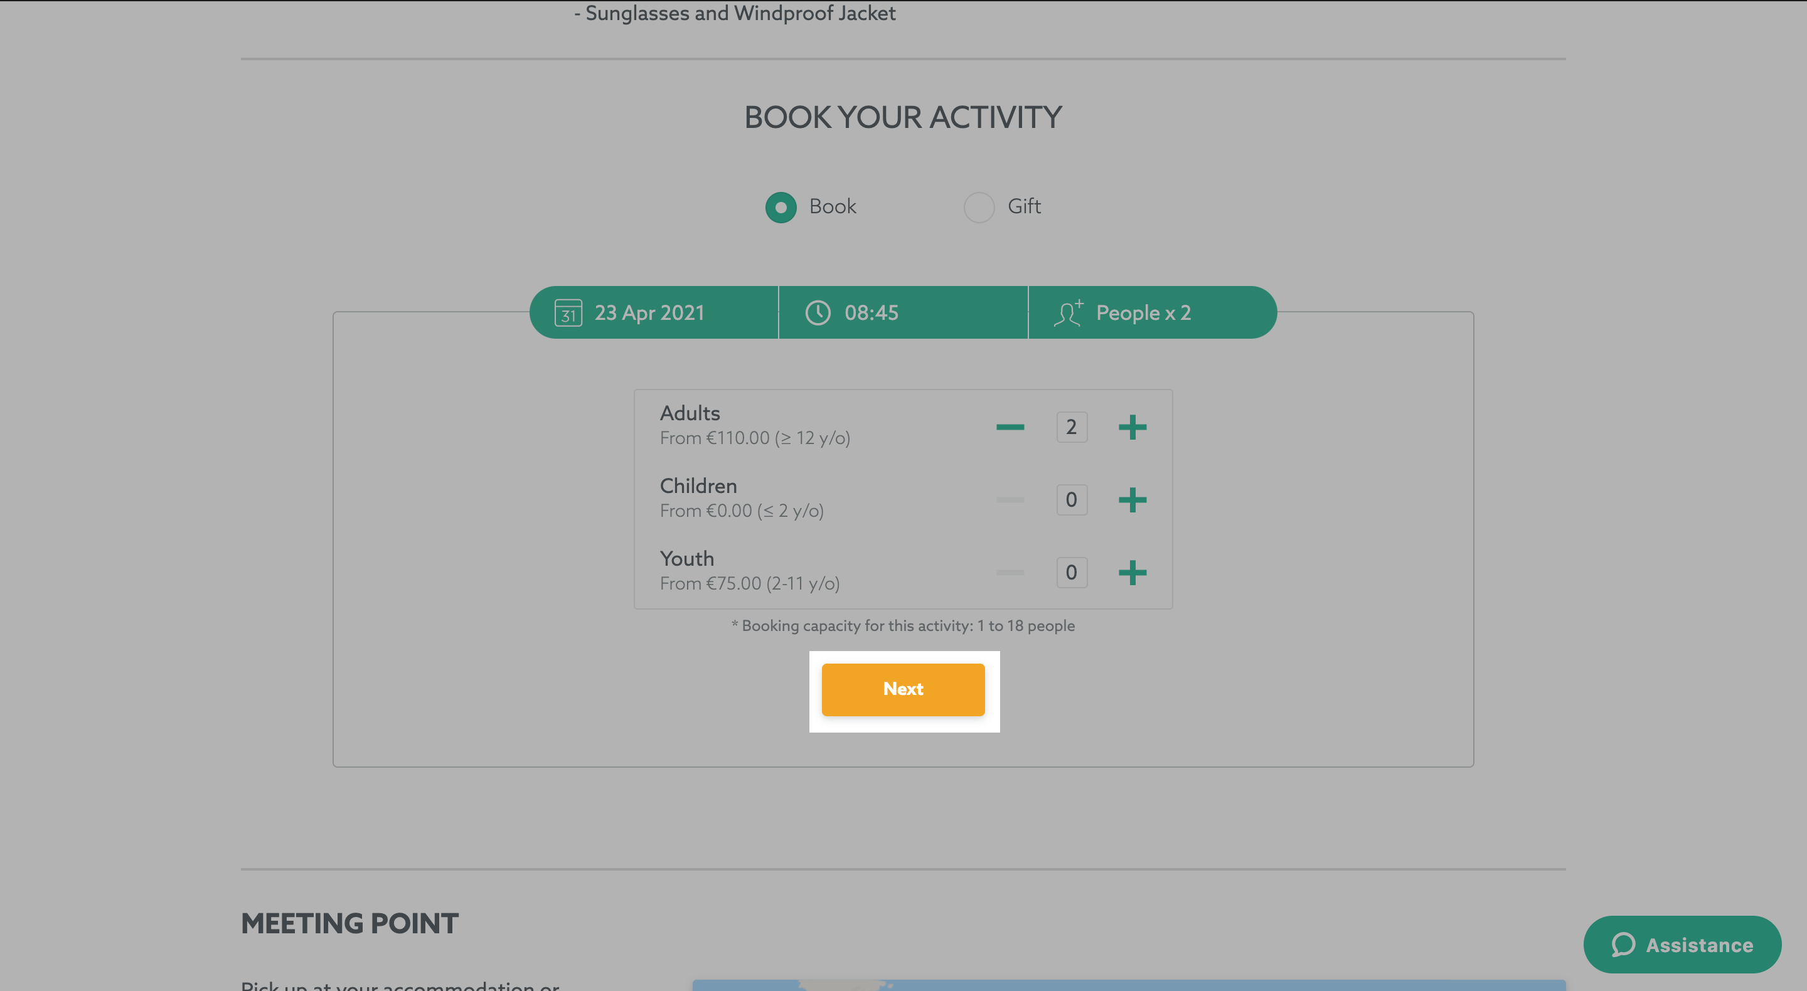Add a child with the Children plus icon

pos(1132,500)
